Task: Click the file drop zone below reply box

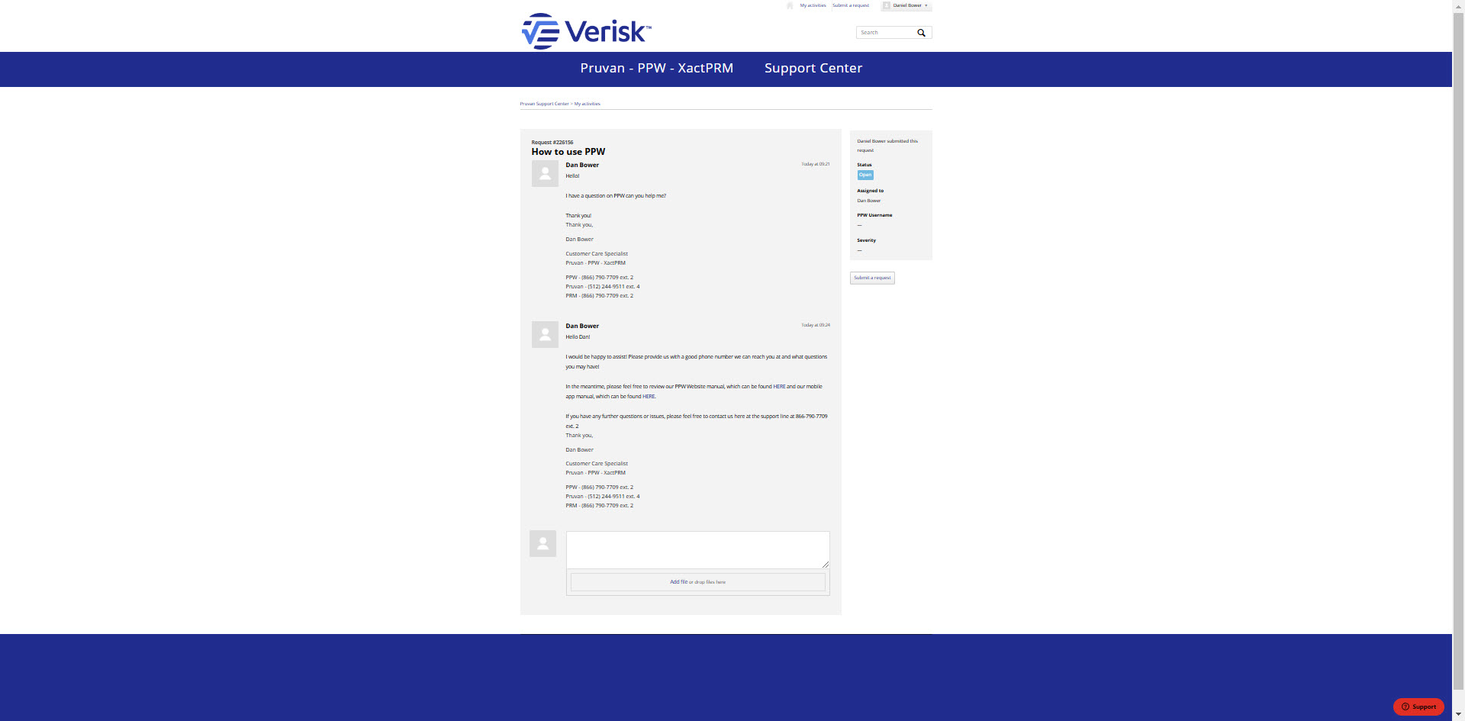Action: pos(697,582)
